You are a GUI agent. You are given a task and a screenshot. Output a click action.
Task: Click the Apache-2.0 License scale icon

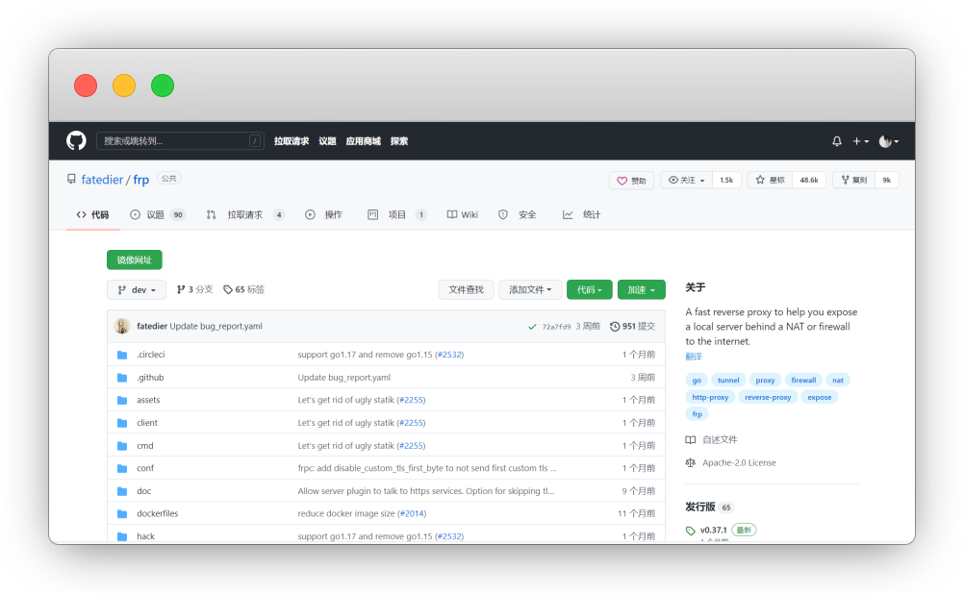691,462
